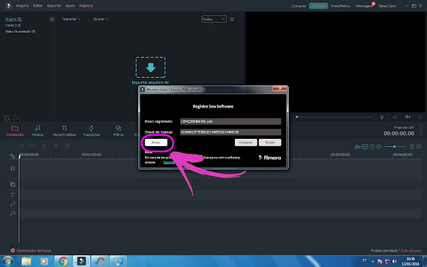This screenshot has height=267, width=427.
Task: Click the Comprar button in the registration dialog
Action: (246, 142)
